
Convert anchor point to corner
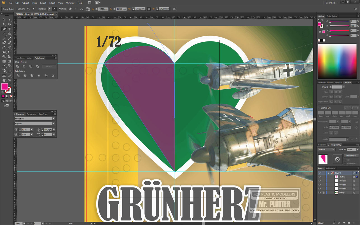pos(28,9)
